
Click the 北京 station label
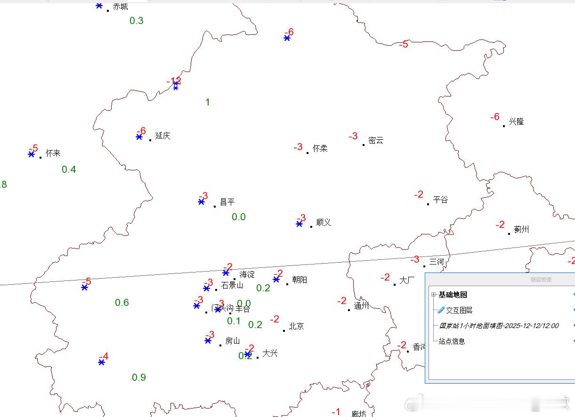click(296, 326)
